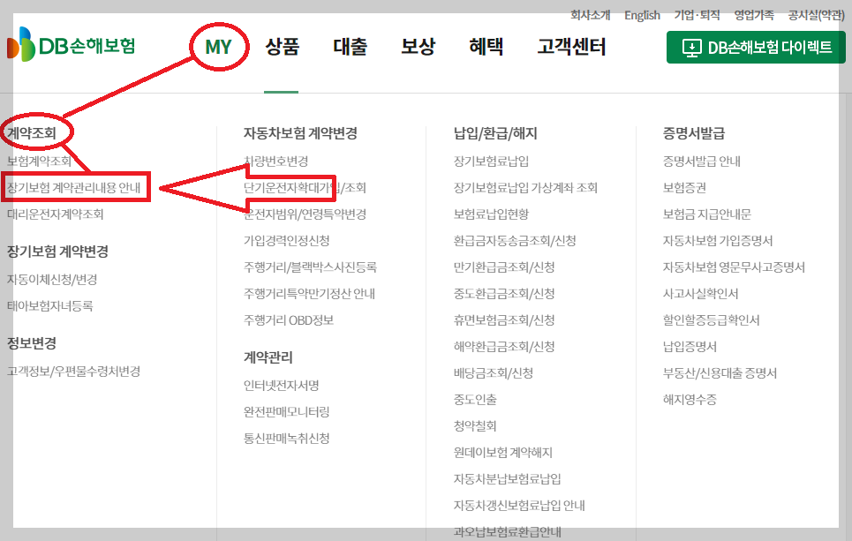The width and height of the screenshot is (852, 541).
Task: Select 자동차갱신보험료납입 안내
Action: point(519,506)
